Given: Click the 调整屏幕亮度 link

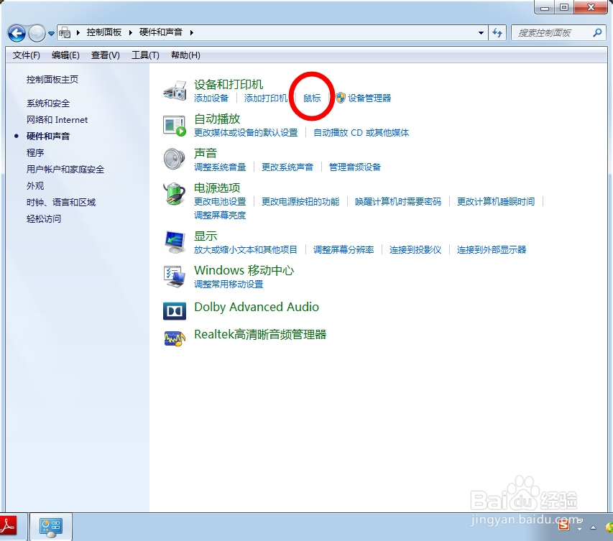Looking at the screenshot, I should pos(220,215).
